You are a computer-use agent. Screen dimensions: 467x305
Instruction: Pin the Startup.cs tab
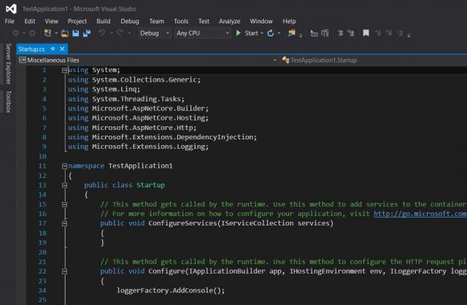pyautogui.click(x=53, y=47)
